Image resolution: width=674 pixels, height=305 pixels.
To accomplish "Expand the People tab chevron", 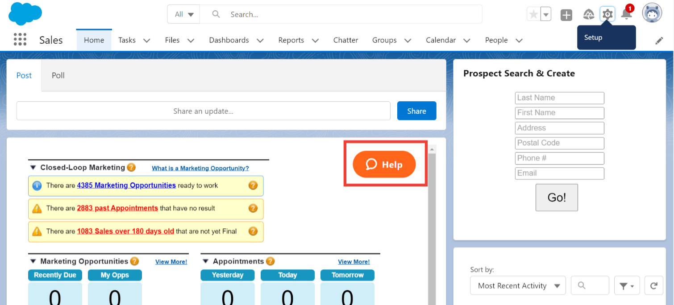I will (x=519, y=41).
